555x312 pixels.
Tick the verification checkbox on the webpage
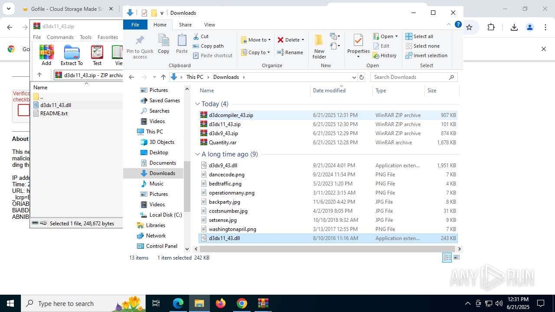tap(24, 110)
